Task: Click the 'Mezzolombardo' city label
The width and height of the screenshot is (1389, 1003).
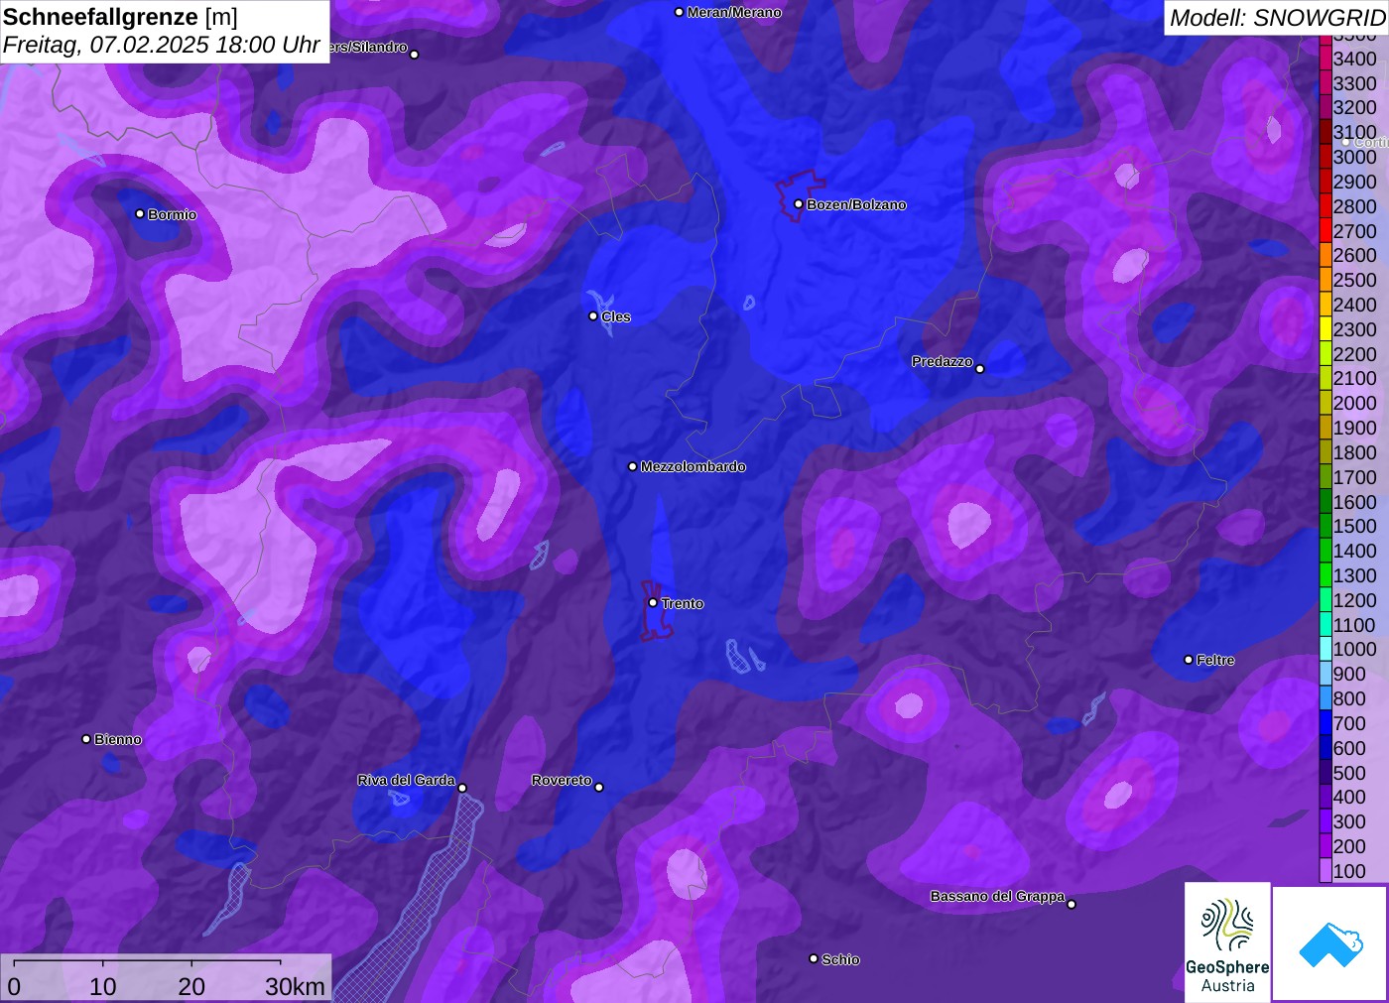Action: [x=693, y=466]
